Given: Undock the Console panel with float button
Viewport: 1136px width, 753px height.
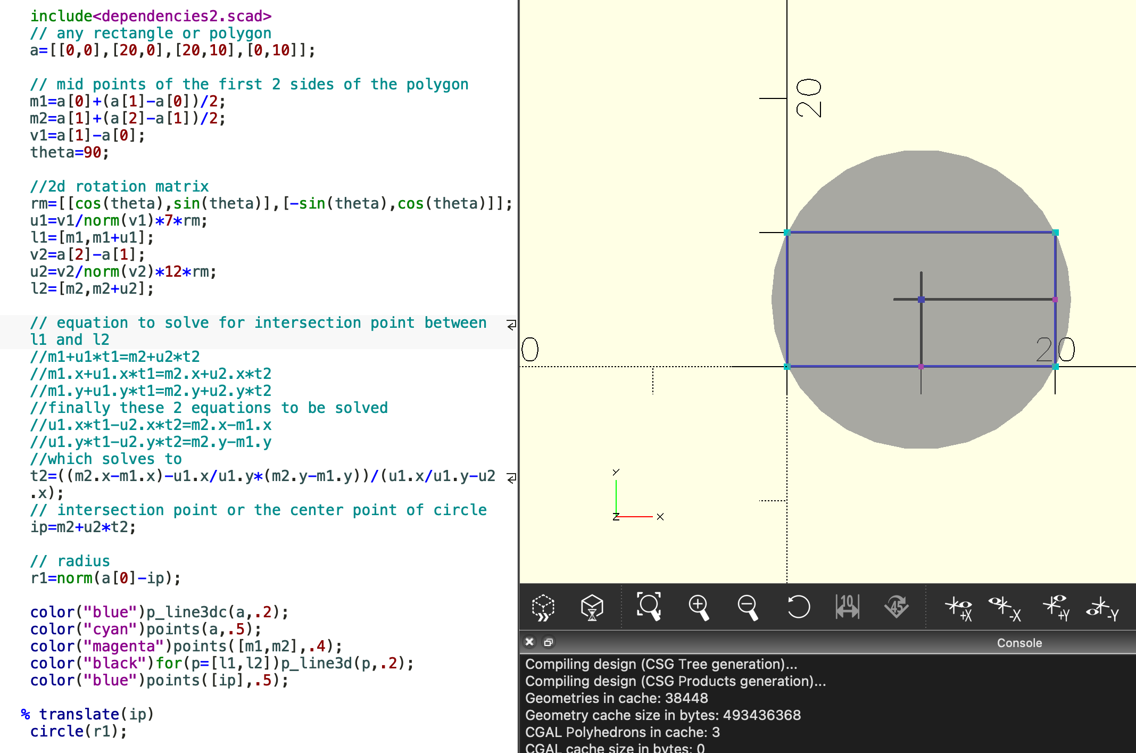Looking at the screenshot, I should pos(548,642).
